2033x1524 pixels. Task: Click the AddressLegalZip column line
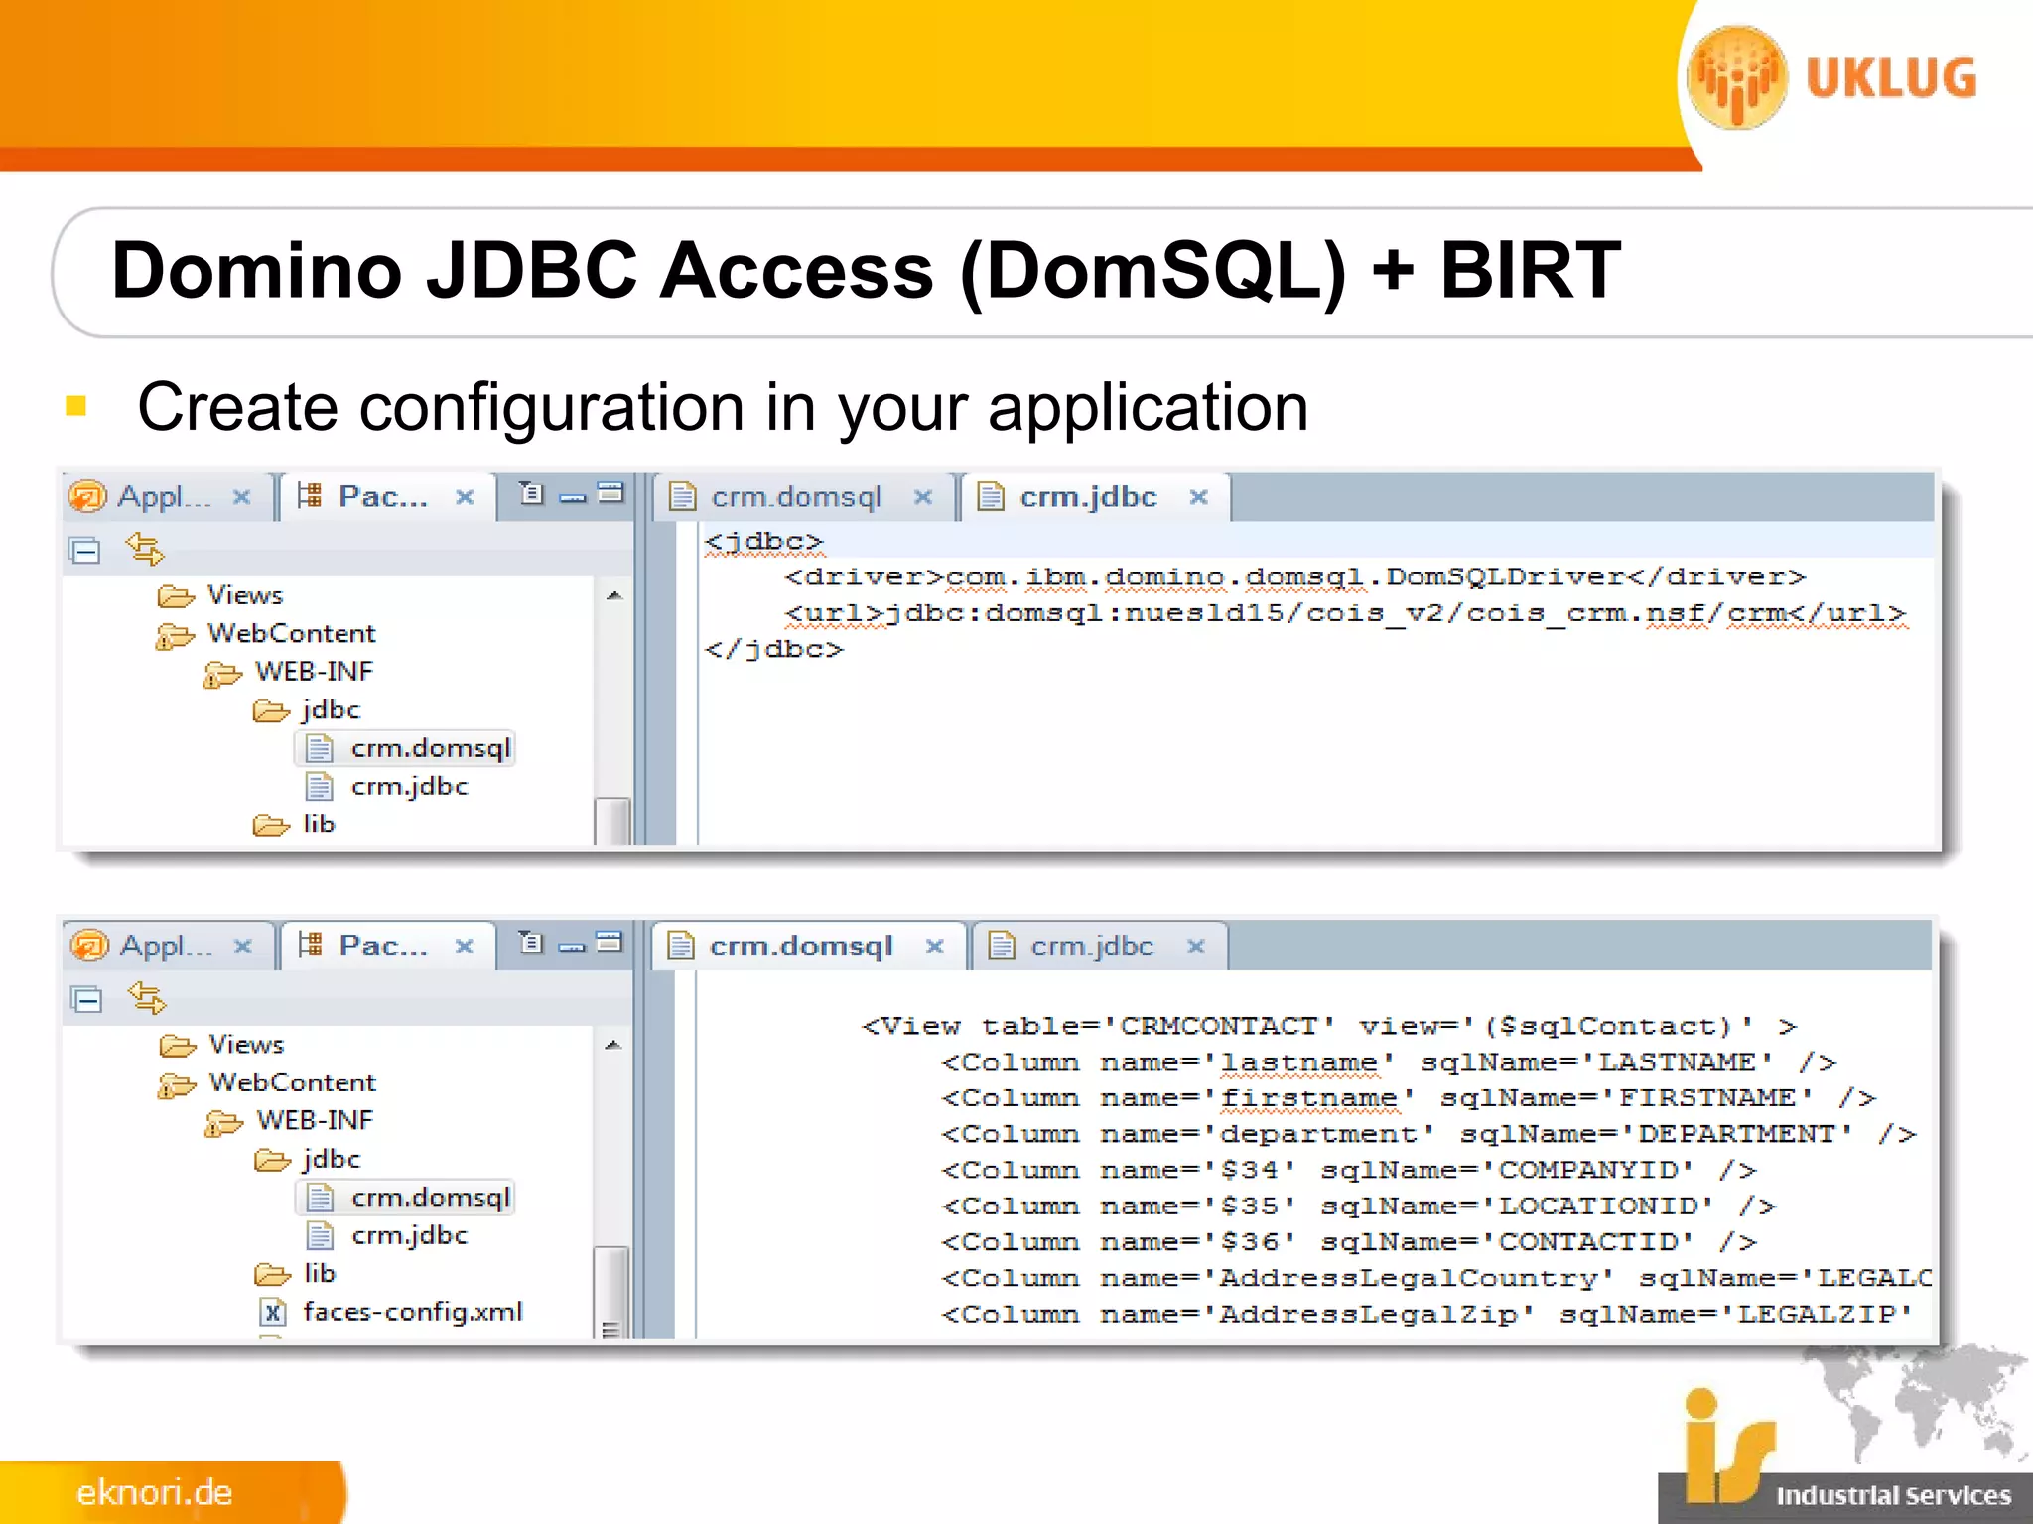coord(1428,1315)
